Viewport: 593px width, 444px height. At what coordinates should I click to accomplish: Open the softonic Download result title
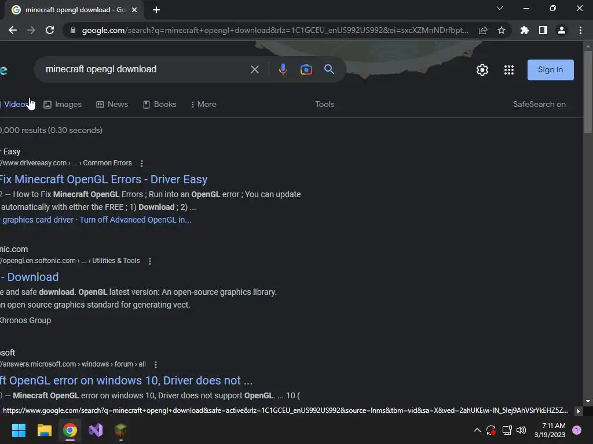tap(30, 277)
